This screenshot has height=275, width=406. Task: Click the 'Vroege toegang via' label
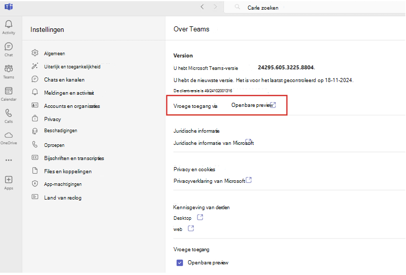coord(195,106)
